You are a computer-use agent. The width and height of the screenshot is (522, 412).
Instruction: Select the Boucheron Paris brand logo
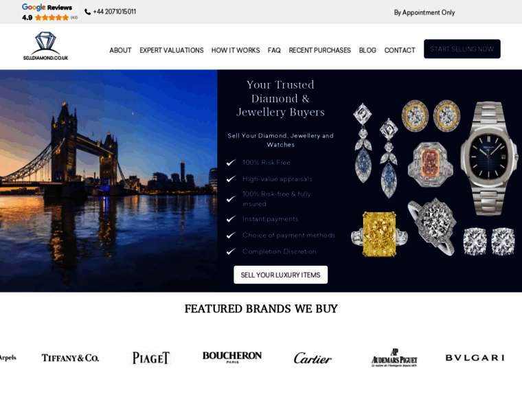232,357
